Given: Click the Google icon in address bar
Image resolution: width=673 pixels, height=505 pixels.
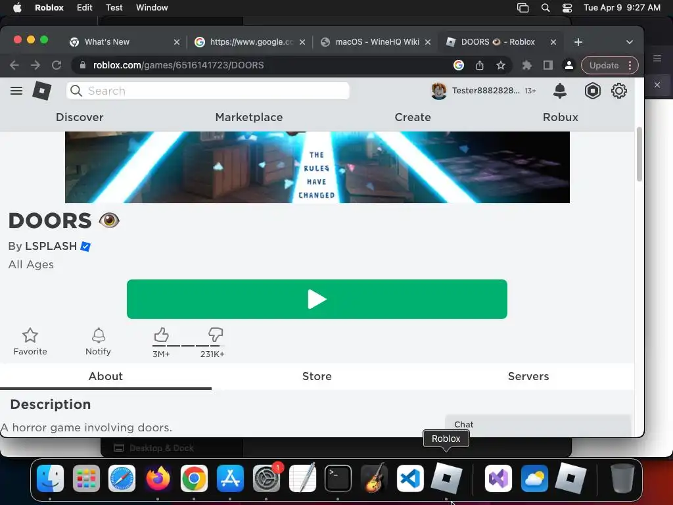Looking at the screenshot, I should click(458, 65).
